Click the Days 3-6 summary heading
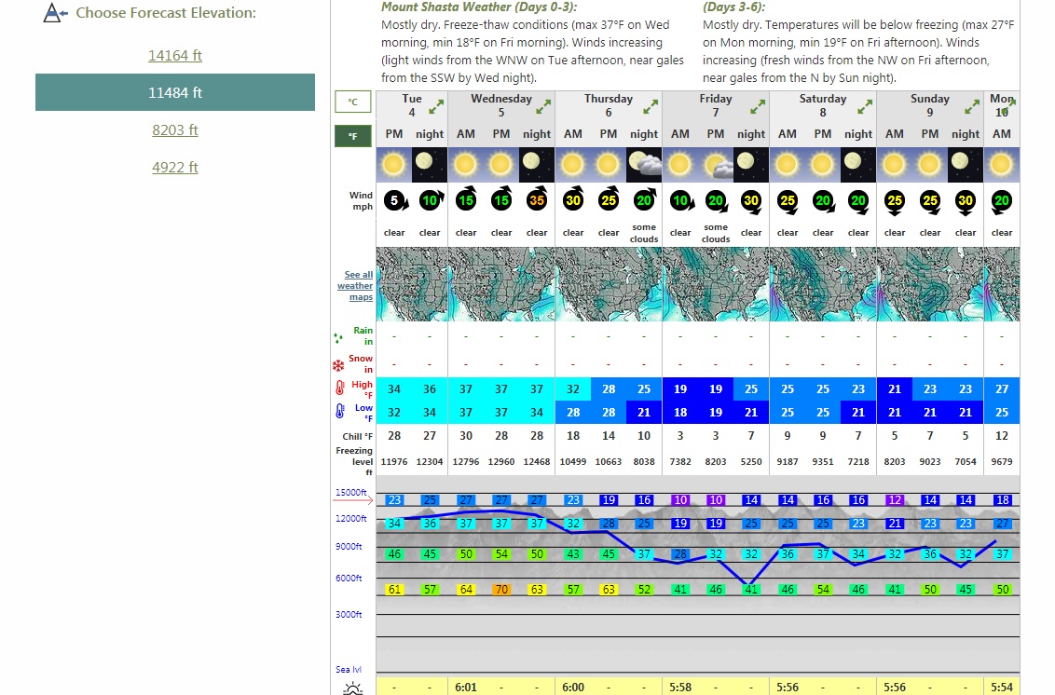The image size is (1055, 695). tap(734, 7)
